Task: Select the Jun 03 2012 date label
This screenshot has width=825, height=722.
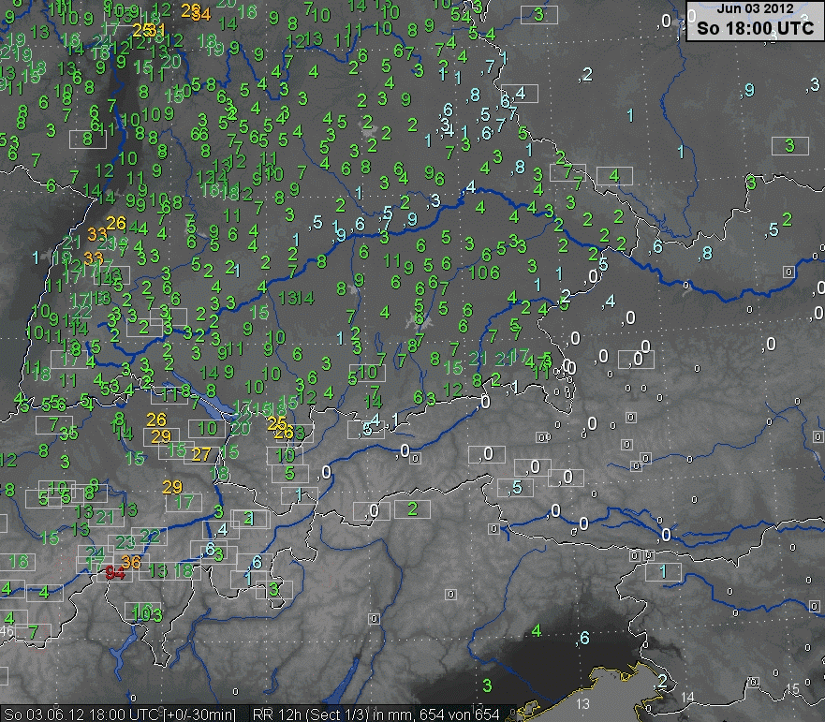Action: click(755, 8)
